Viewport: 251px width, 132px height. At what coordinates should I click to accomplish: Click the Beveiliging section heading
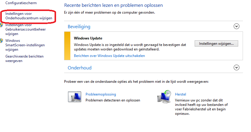click(x=79, y=27)
